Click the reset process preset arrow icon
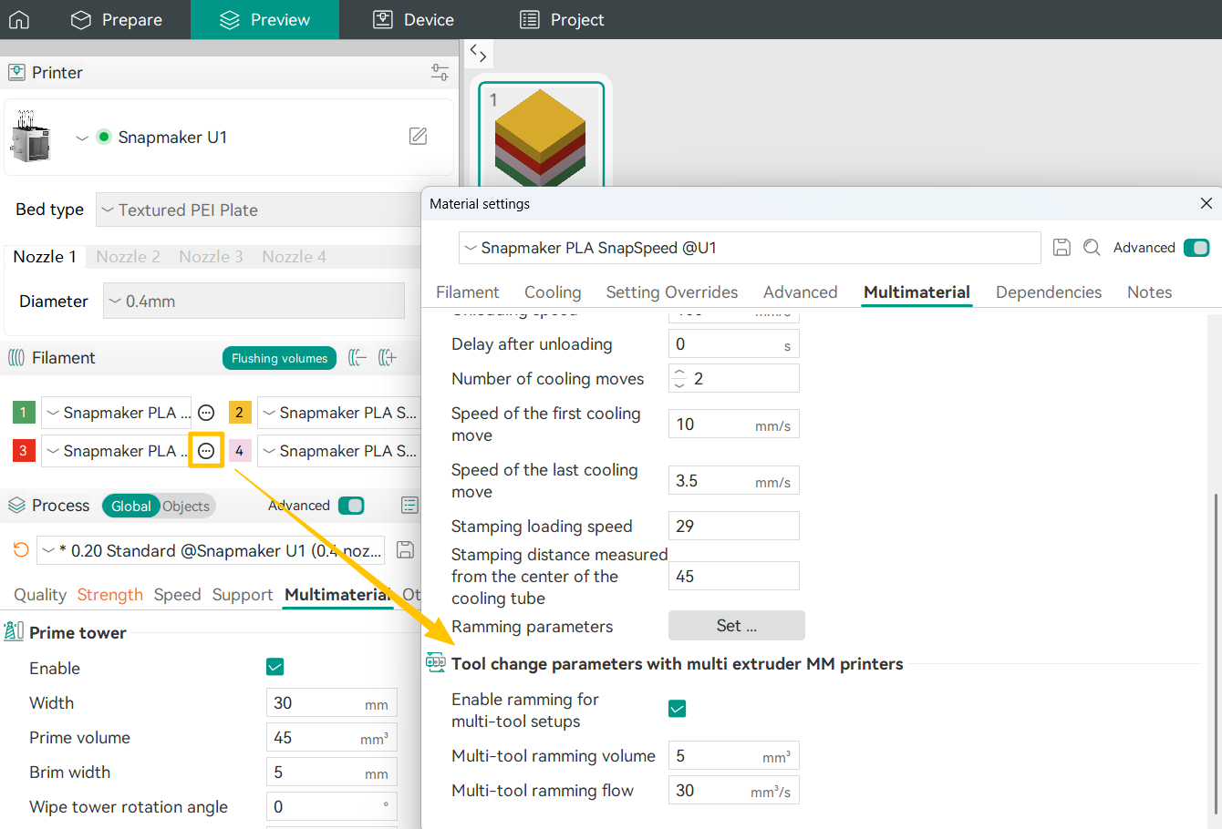This screenshot has width=1222, height=829. coord(21,550)
